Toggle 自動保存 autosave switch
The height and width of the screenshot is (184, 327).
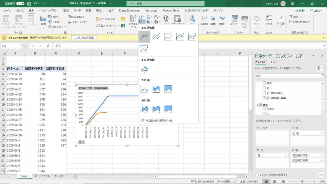coord(20,4)
